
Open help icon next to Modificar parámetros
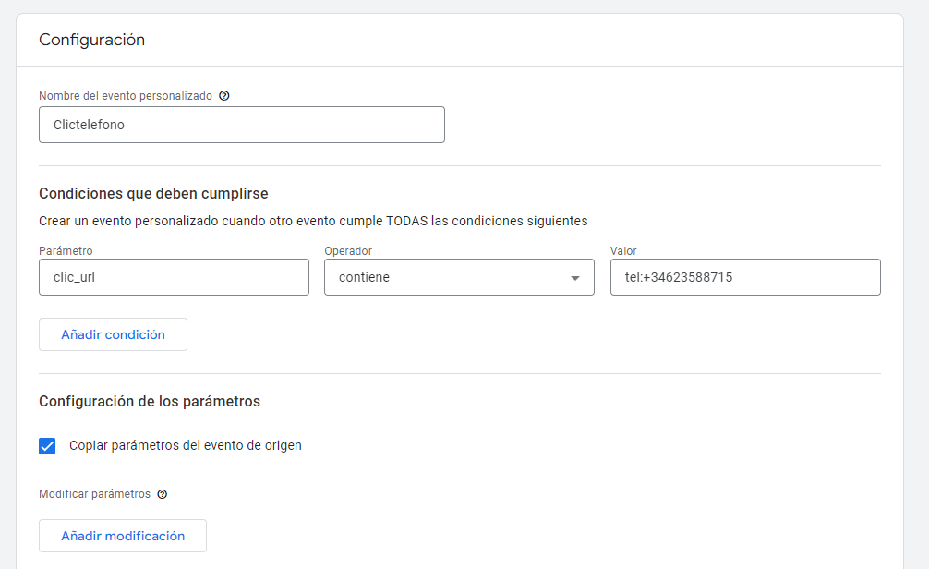(163, 494)
